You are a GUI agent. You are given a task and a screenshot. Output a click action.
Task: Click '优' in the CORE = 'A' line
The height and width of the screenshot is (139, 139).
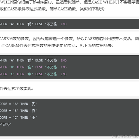pos(34,104)
